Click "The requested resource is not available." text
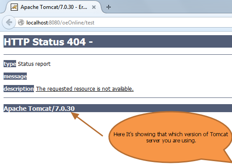 tap(84, 89)
